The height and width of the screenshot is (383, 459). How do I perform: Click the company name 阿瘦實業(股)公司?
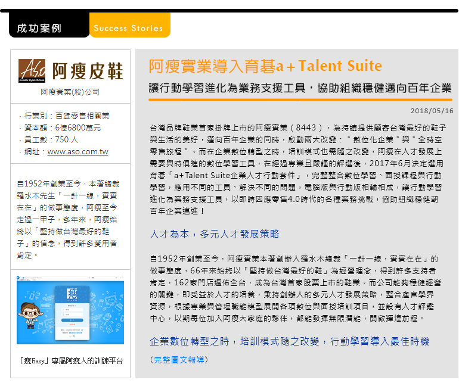[x=70, y=92]
